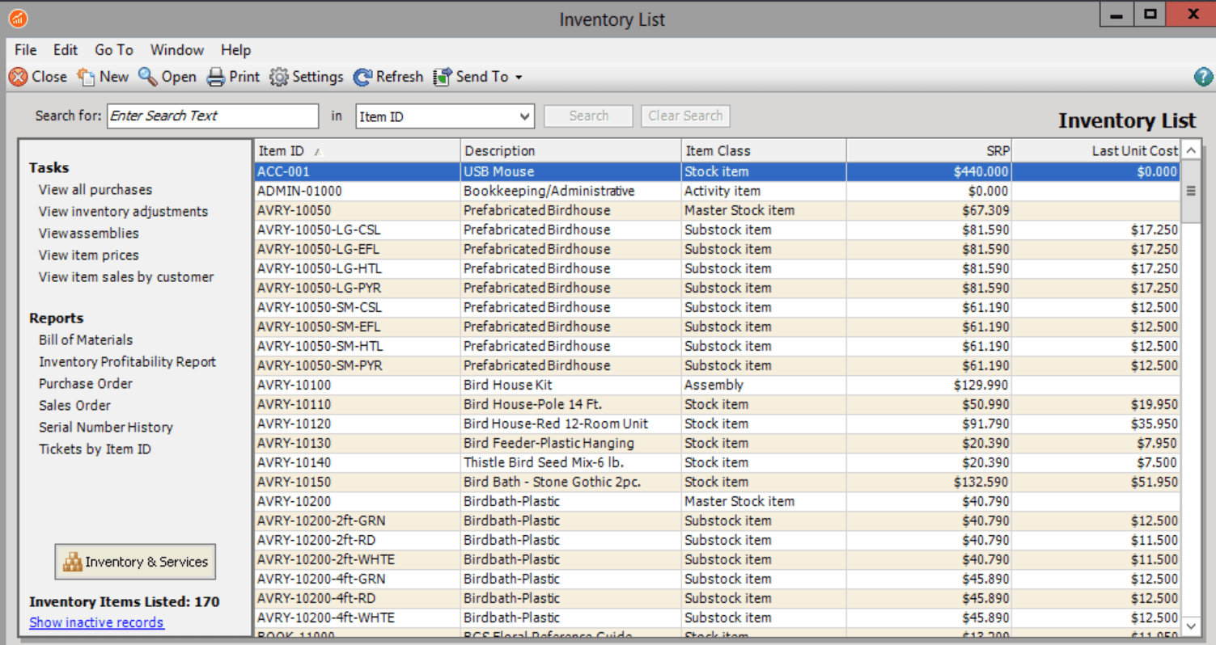Viewport: 1216px width, 645px height.
Task: Click the $51.950 last unit cost cell
Action: pyautogui.click(x=1096, y=482)
